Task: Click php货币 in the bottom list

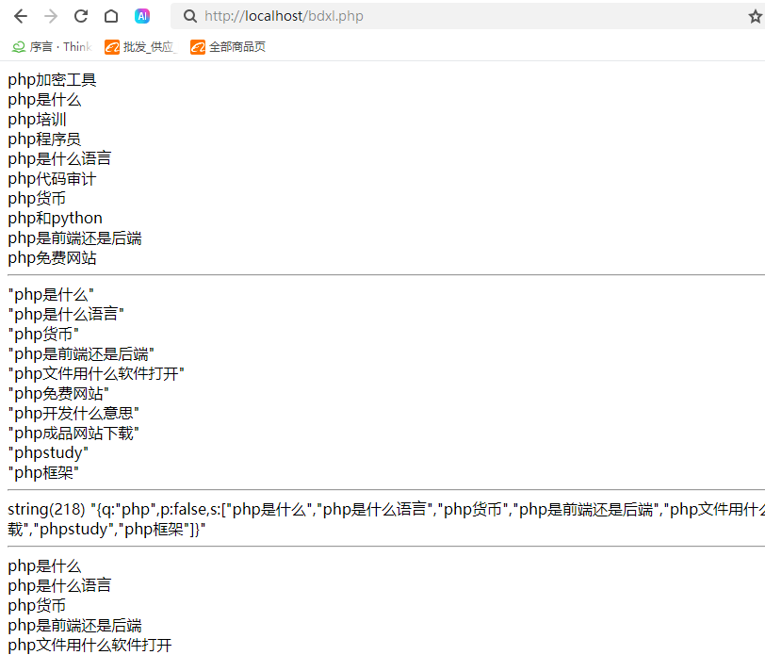Action: point(37,606)
